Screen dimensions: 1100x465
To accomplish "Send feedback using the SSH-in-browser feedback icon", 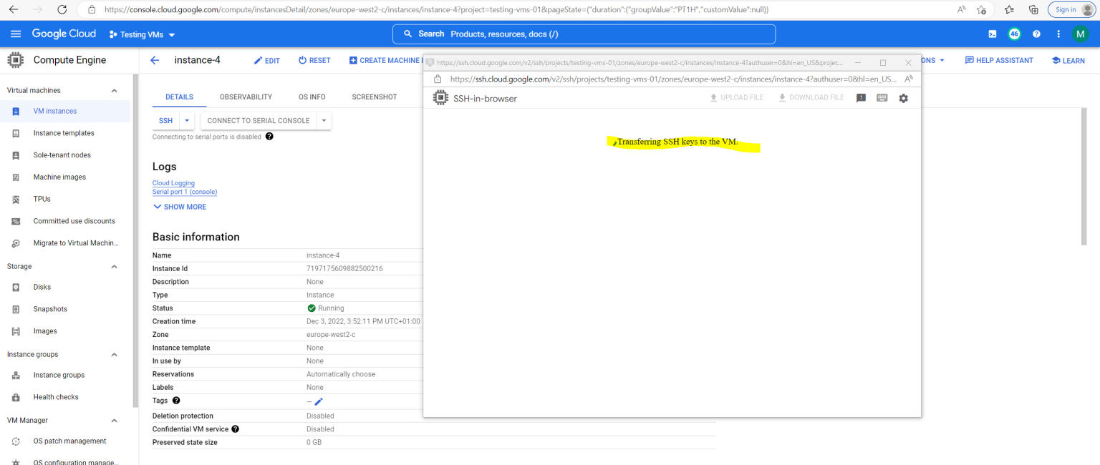I will tap(861, 98).
